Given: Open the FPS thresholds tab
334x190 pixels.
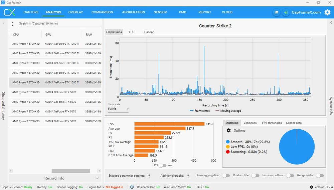Looking at the screenshot, I should coord(272,123).
